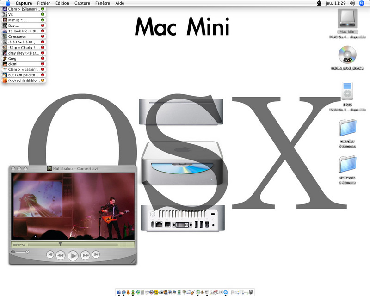Select contact Dav.... in buddy list

point(24,25)
